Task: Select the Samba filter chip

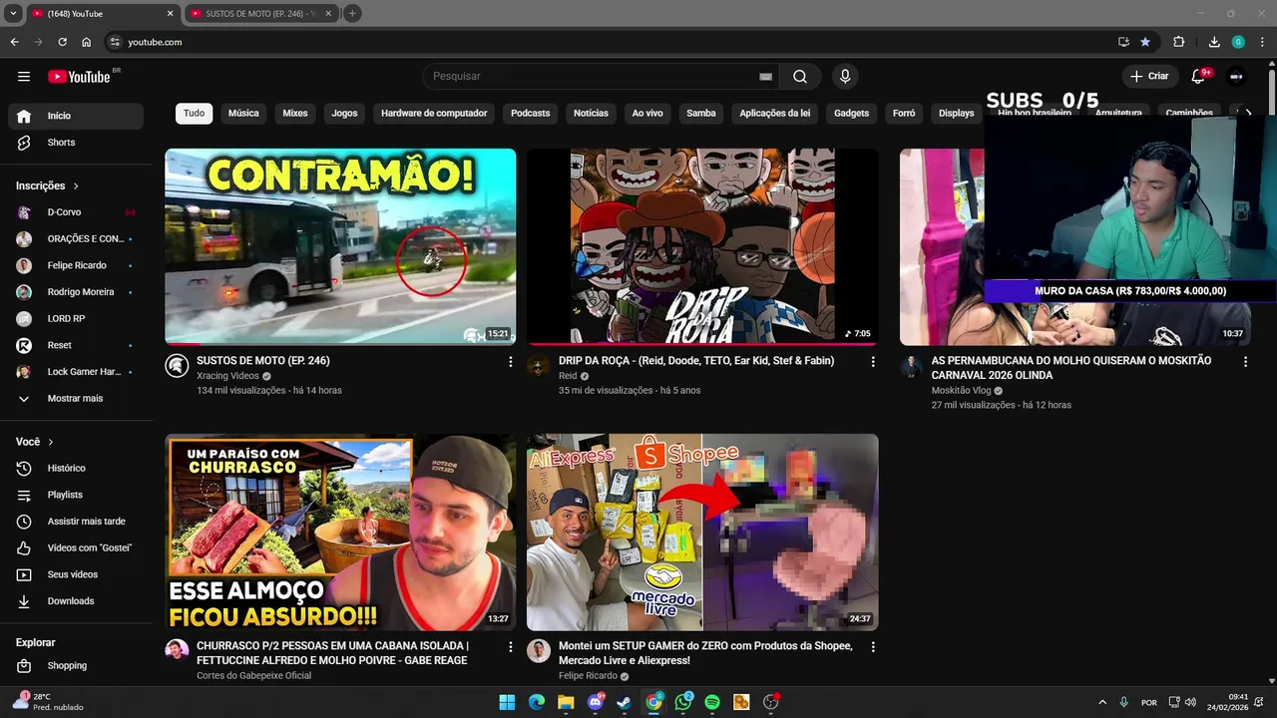Action: pyautogui.click(x=701, y=114)
